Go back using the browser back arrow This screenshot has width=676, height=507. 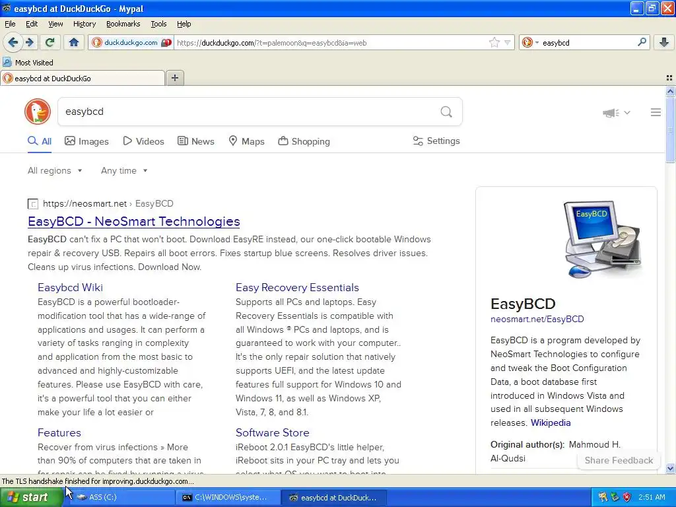pos(13,42)
